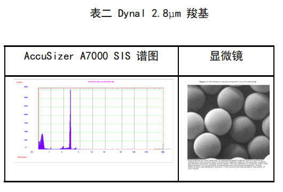Screen dimensions: 283x192
Task: Click the small purple peak at chart left
Action: pyautogui.click(x=42, y=141)
